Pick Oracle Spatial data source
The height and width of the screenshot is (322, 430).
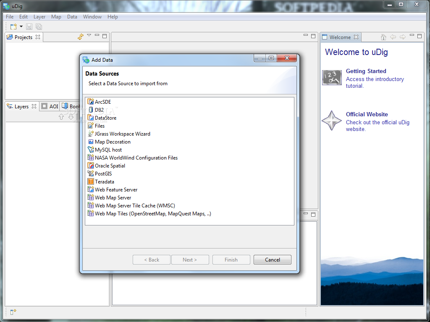coord(106,165)
